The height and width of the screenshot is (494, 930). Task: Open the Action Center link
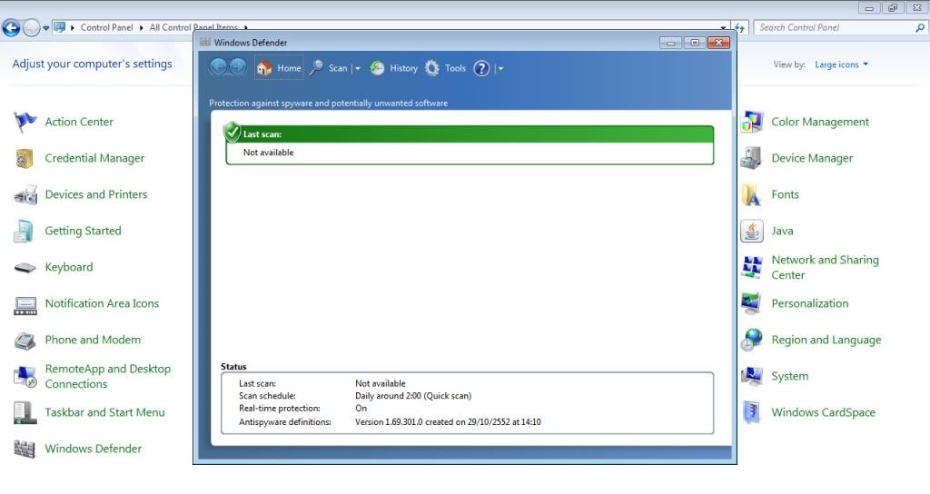79,122
